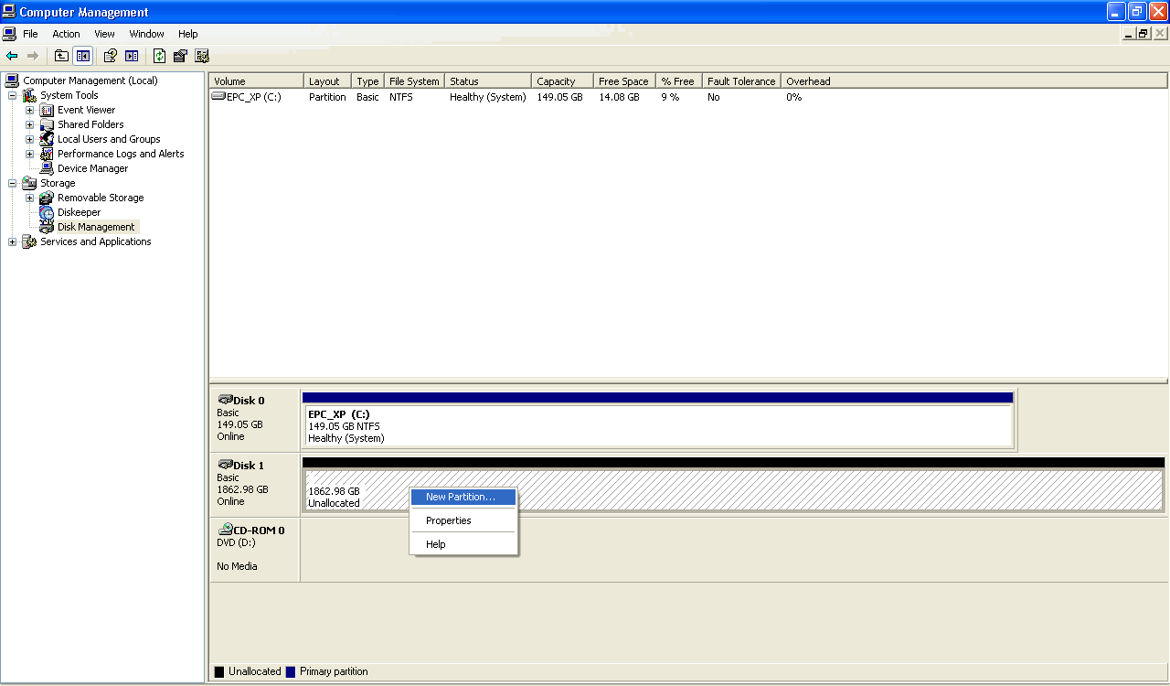The width and height of the screenshot is (1170, 686).
Task: Click the Refresh icon in the toolbar
Action: pyautogui.click(x=159, y=56)
